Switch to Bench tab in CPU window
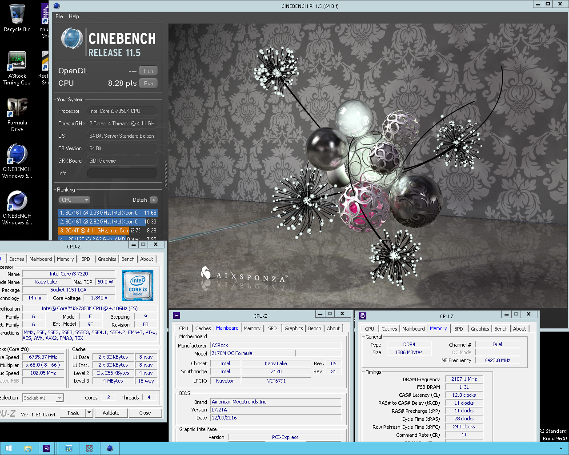569x455 pixels. point(128,259)
